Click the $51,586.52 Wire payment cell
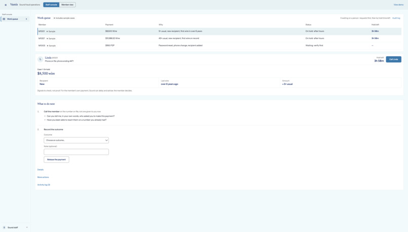Viewport: 408px width, 232px height. pos(112,38)
